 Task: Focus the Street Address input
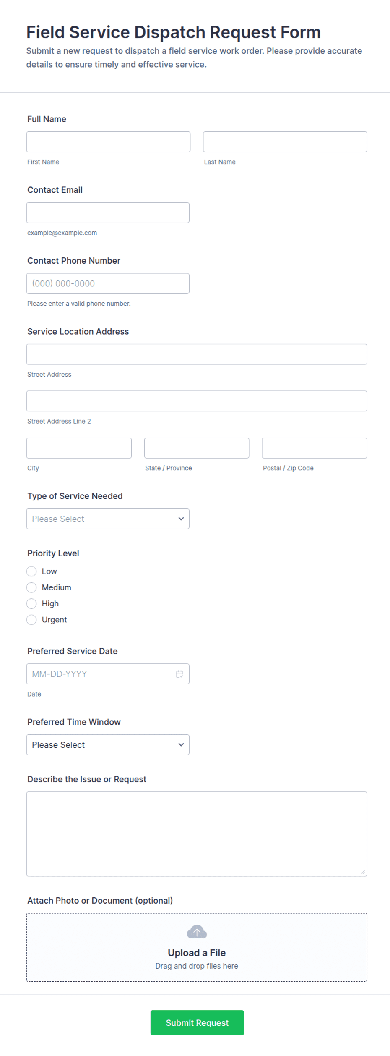197,354
